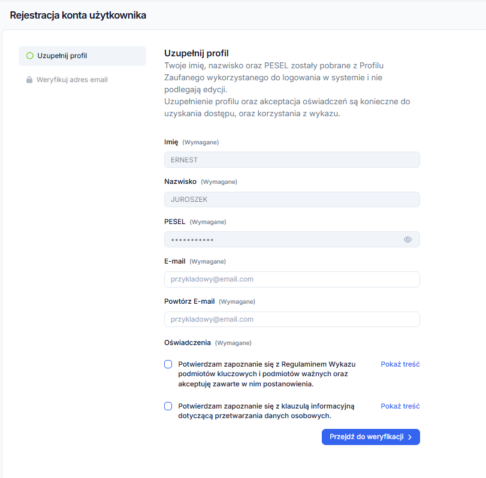Screen dimensions: 486x478
Task: Click the chevron arrow on Przejdź do weryfikacji
Action: click(410, 437)
